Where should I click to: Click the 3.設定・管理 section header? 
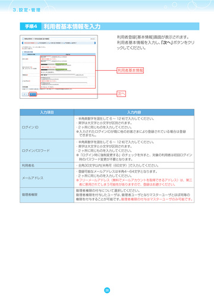27,10
